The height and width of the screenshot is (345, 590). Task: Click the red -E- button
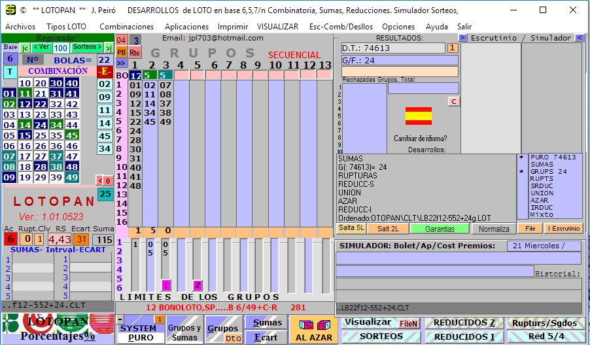(105, 71)
